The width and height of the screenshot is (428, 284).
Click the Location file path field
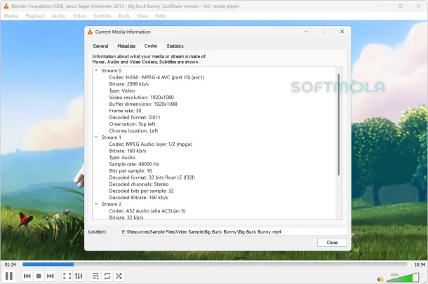tap(234, 232)
